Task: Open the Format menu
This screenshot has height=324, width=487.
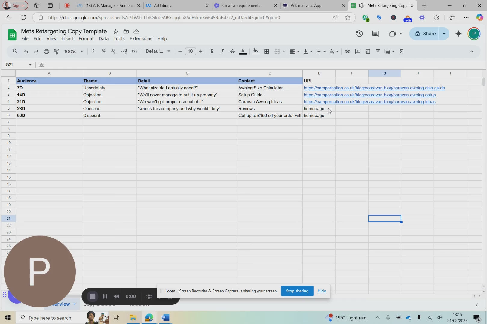Action: (x=86, y=39)
